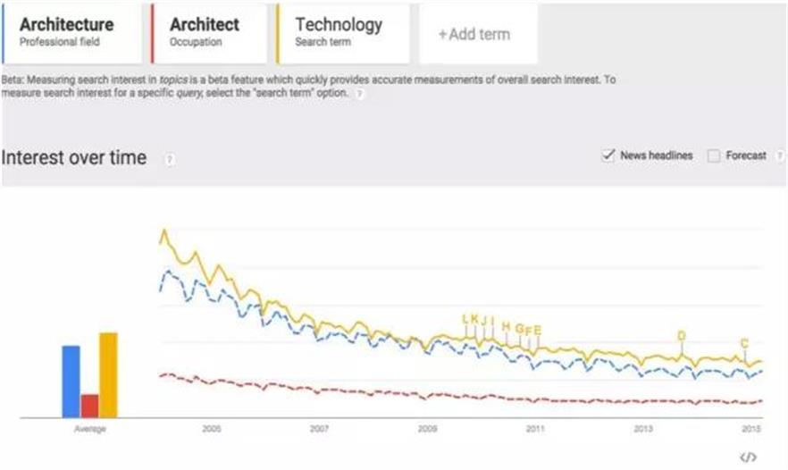
Task: Click the +Add term button
Action: [x=475, y=35]
